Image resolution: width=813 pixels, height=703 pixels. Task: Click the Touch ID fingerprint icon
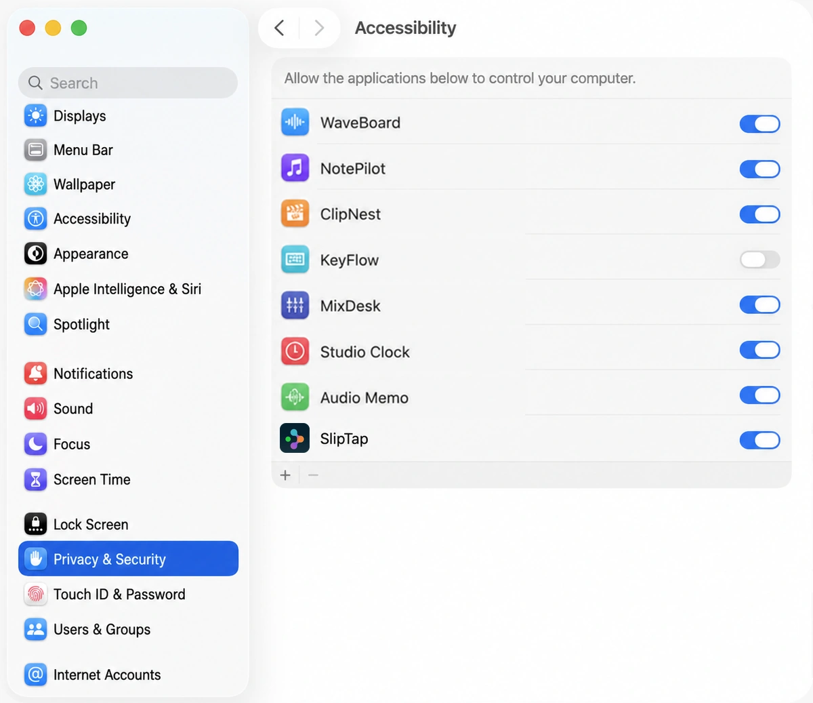(x=35, y=594)
